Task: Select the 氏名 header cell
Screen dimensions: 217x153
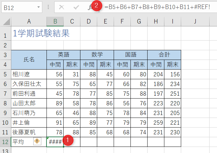Action: pyautogui.click(x=29, y=59)
